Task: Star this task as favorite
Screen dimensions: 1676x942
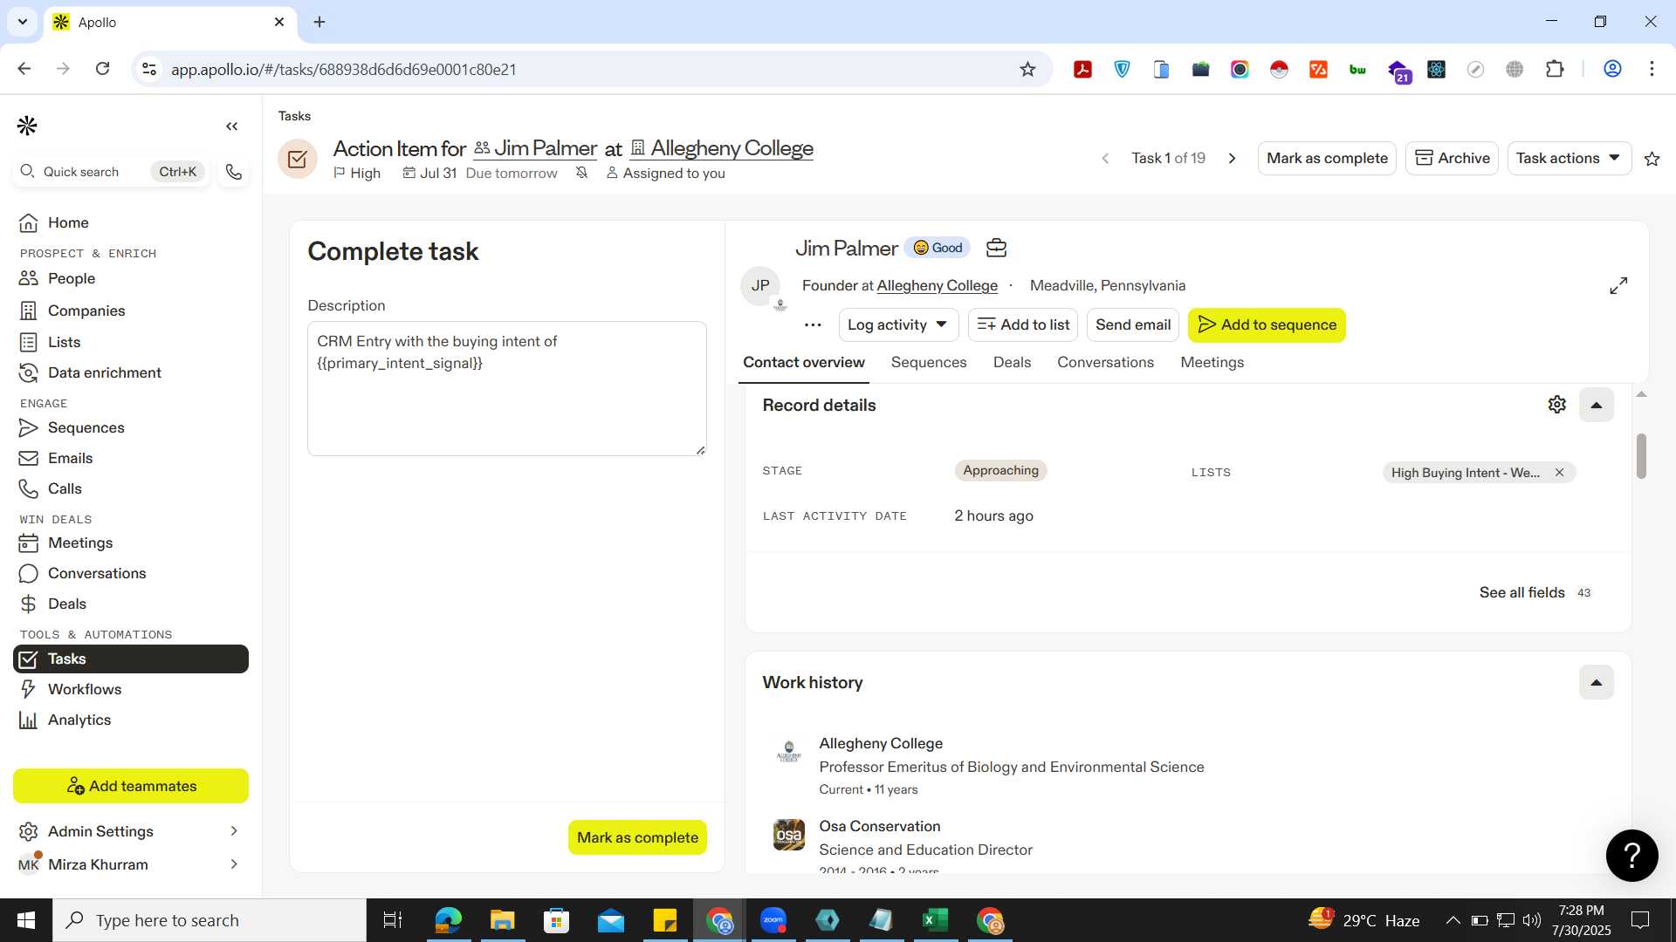Action: click(1652, 158)
